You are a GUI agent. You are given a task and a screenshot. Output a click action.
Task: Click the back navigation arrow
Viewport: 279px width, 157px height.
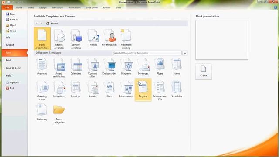[x=37, y=23]
